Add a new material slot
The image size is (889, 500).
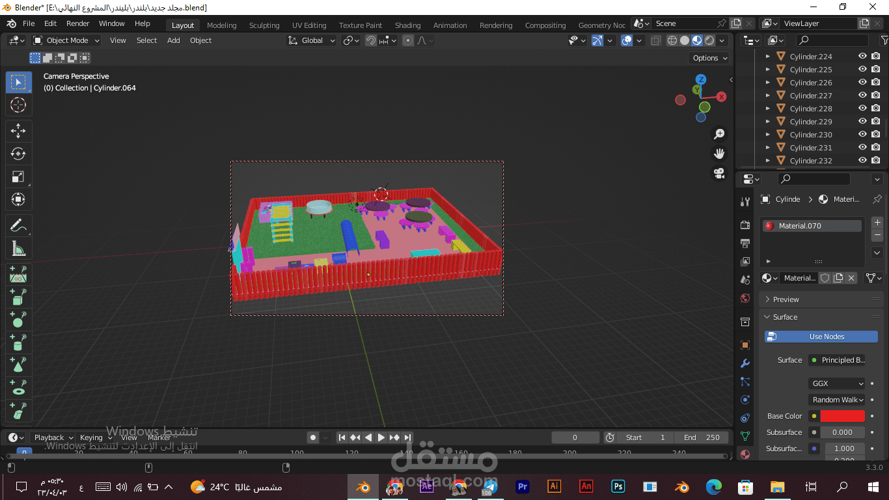(877, 222)
